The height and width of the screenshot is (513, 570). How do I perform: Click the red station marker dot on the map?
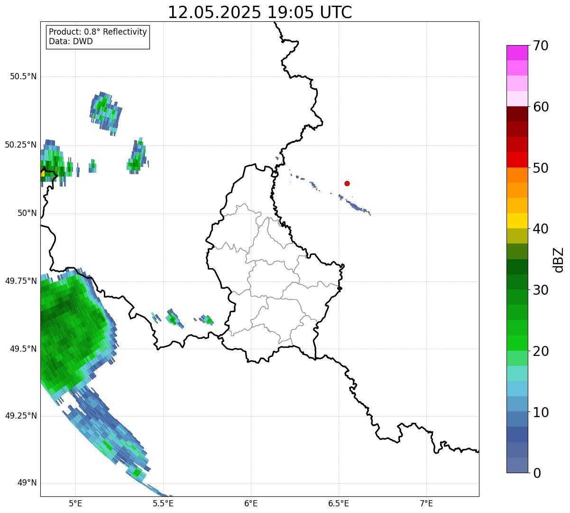347,183
